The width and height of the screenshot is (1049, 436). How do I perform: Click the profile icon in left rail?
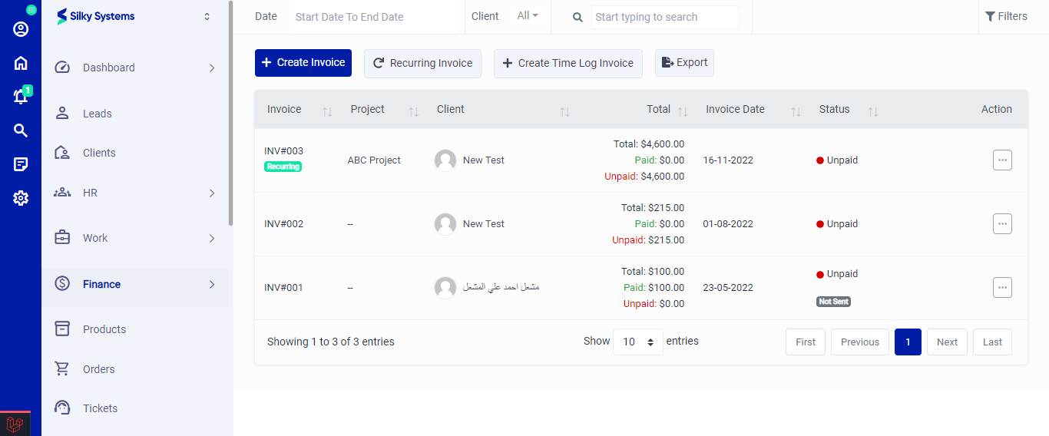[x=21, y=29]
